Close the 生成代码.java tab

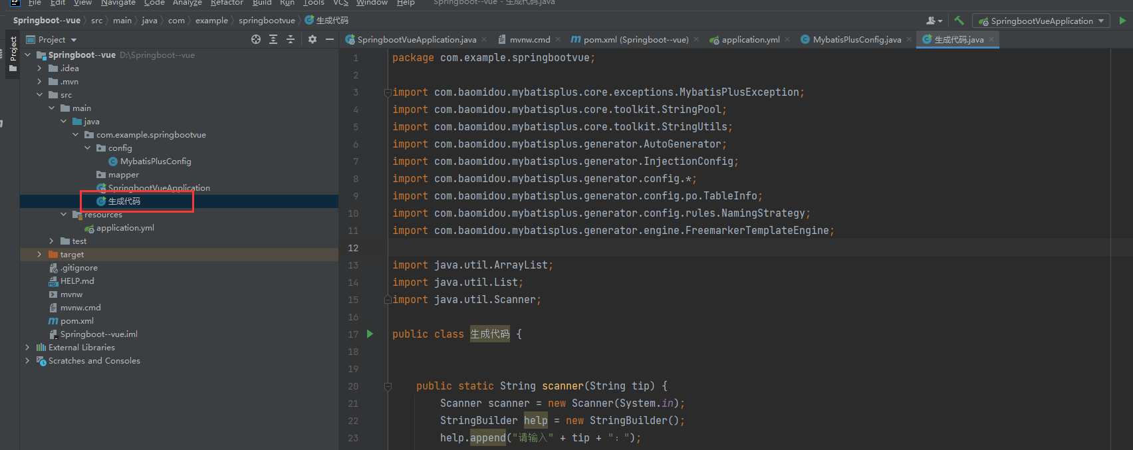coord(991,40)
